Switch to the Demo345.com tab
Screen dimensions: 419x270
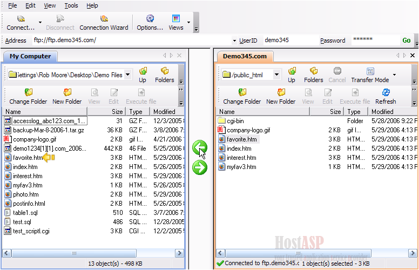point(245,56)
